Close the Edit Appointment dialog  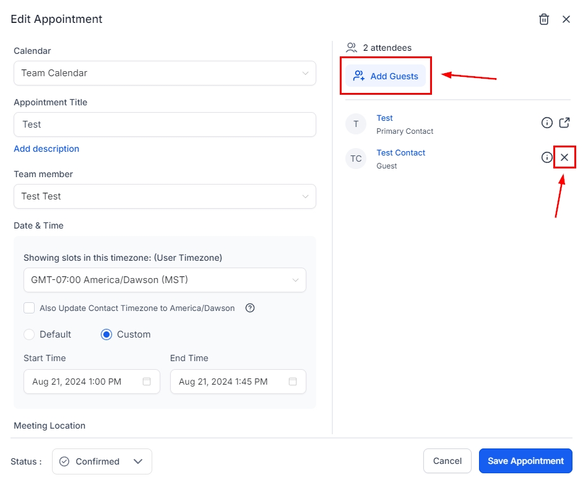click(566, 19)
